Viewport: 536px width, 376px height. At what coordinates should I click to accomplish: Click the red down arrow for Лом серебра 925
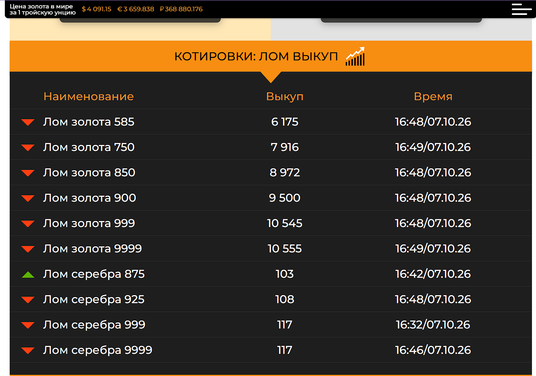(28, 300)
